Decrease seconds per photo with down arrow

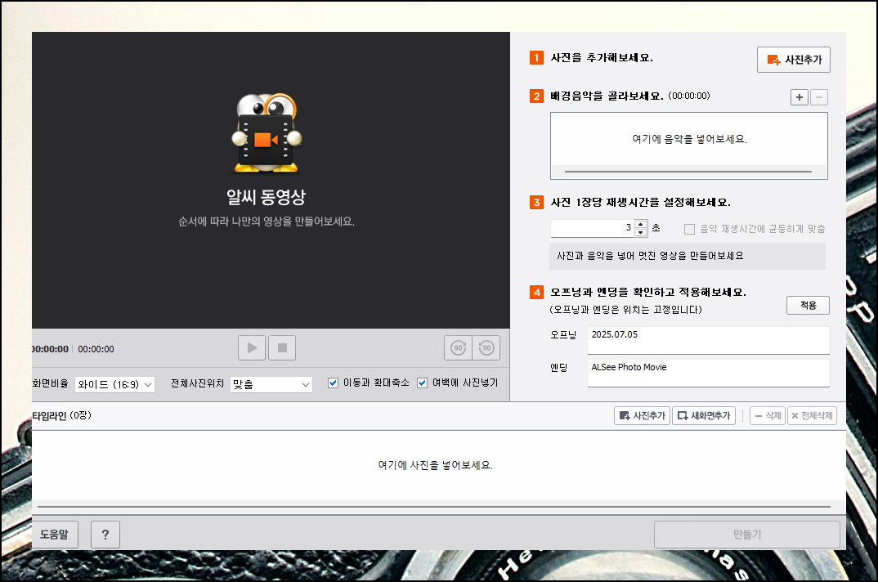point(641,232)
